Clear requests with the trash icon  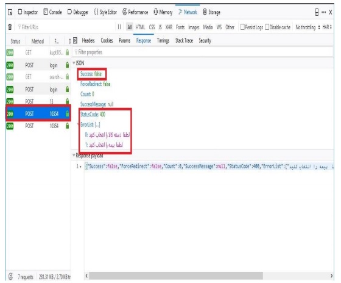coord(10,27)
